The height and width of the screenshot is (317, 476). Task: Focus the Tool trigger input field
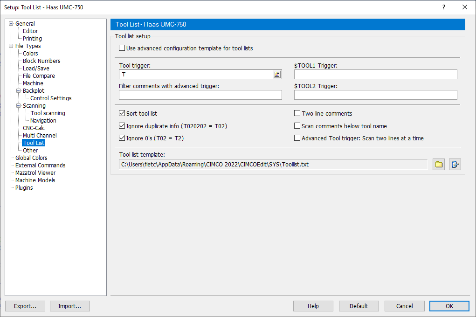click(196, 75)
